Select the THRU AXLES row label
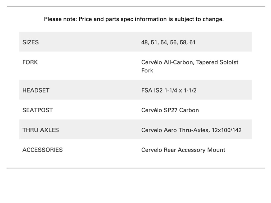The width and height of the screenshot is (271, 203). [40, 130]
